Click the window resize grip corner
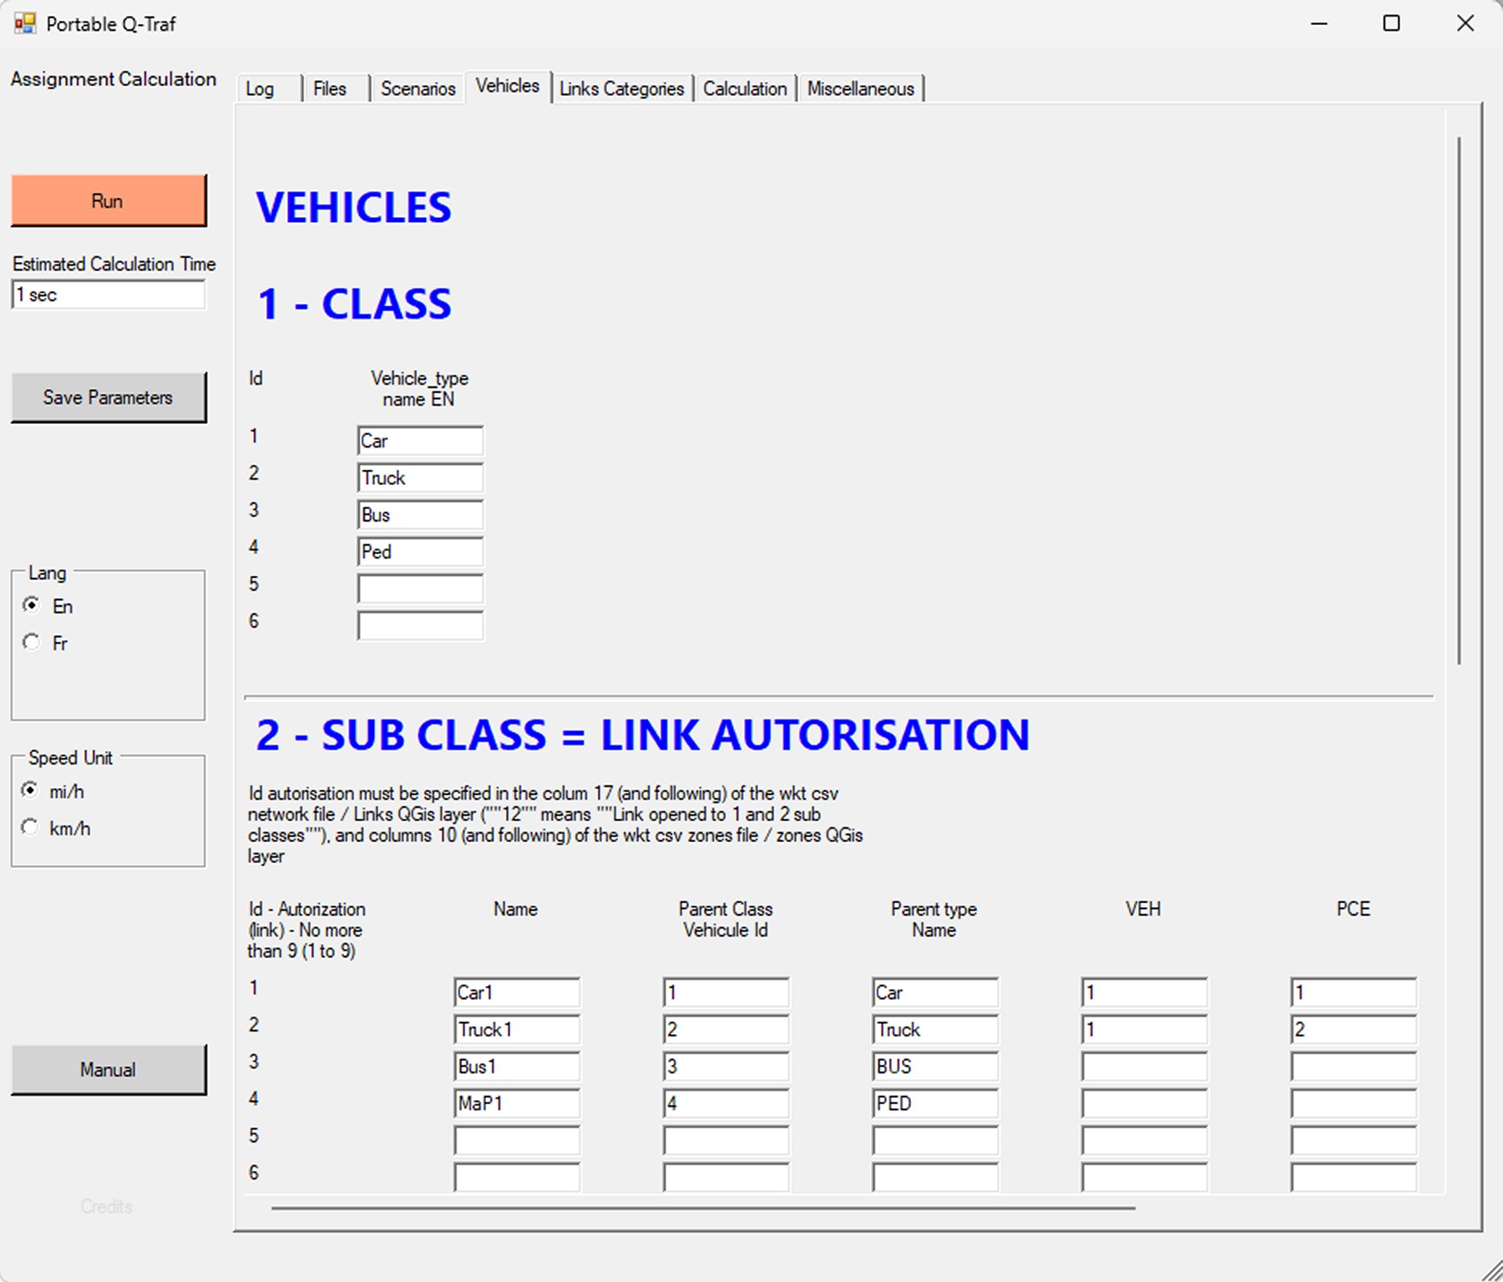 (x=1491, y=1270)
